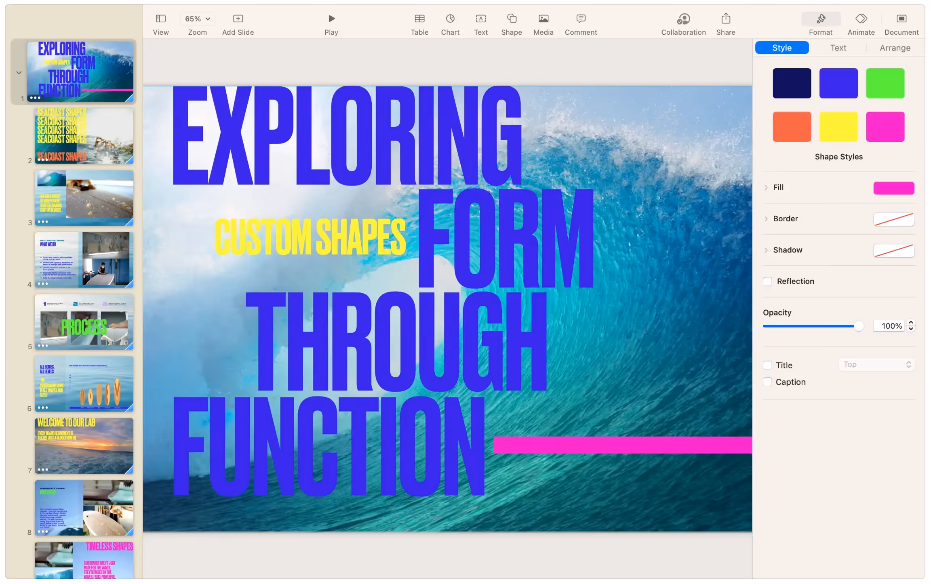The width and height of the screenshot is (931, 584).
Task: Open the 65% zoom dropdown
Action: click(197, 19)
